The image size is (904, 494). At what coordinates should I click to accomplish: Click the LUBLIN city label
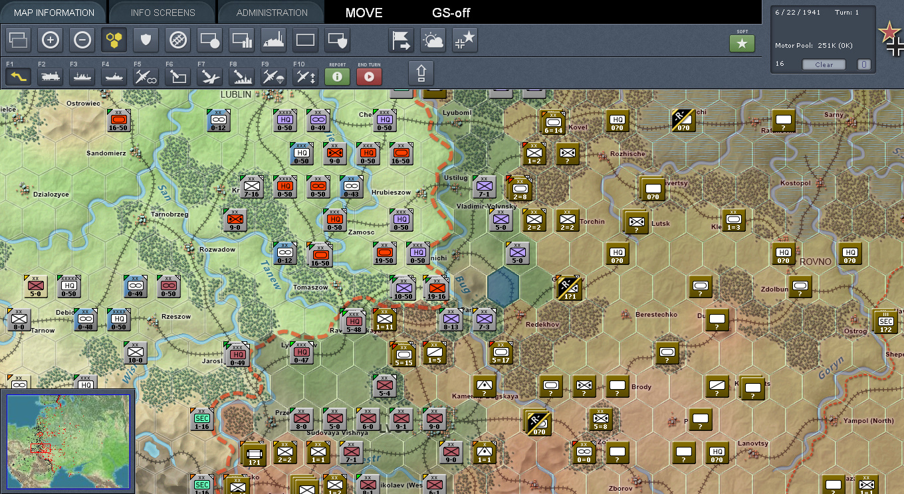click(236, 95)
